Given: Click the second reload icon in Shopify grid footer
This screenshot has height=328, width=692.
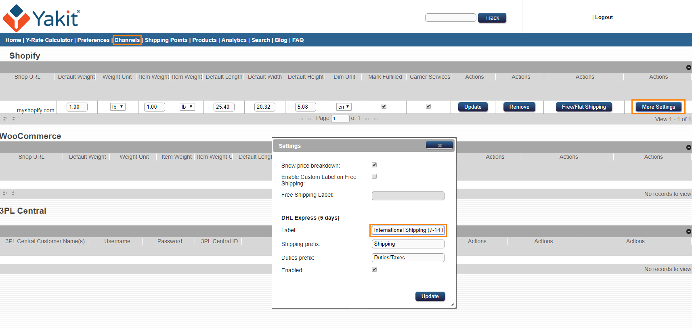Looking at the screenshot, I should 13,119.
